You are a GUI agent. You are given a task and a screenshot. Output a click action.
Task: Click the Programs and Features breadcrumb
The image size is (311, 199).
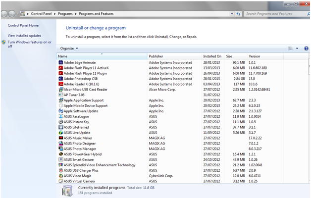pyautogui.click(x=96, y=14)
